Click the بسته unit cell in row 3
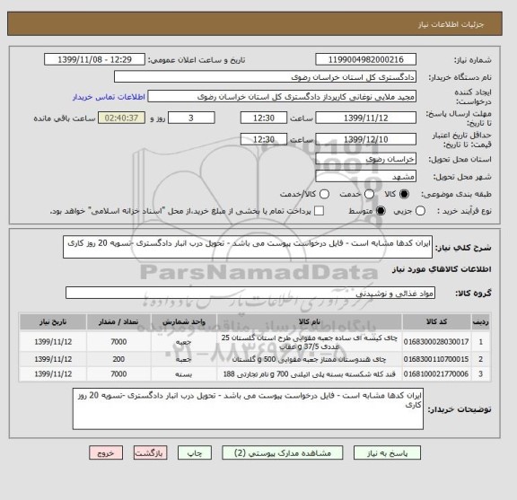Screen dimensions: 517x500 click(184, 374)
